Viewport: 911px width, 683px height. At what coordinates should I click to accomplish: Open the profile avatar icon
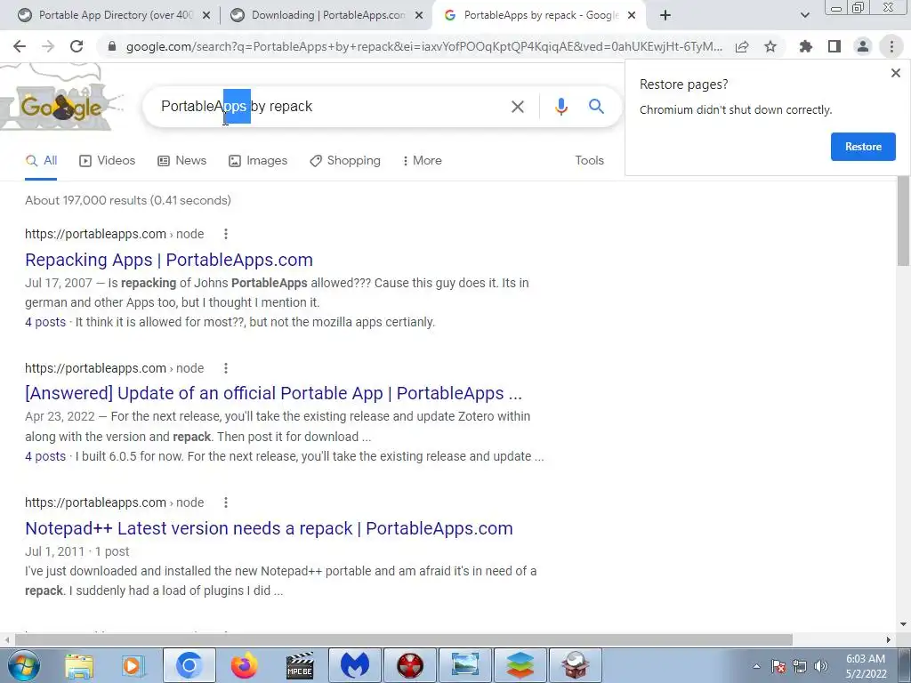coord(863,46)
